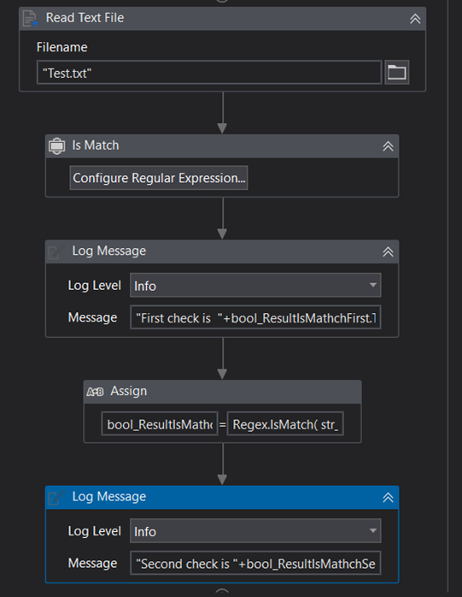
Task: Click the Assign activity A+B icon
Action: coord(95,392)
